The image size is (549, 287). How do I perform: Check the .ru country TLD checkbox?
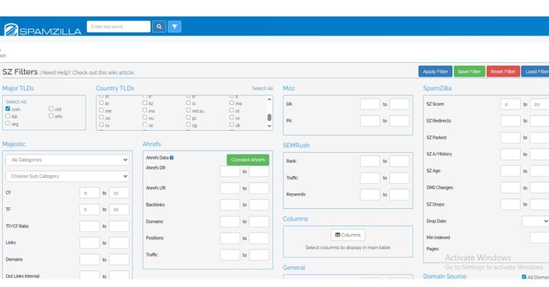click(101, 124)
